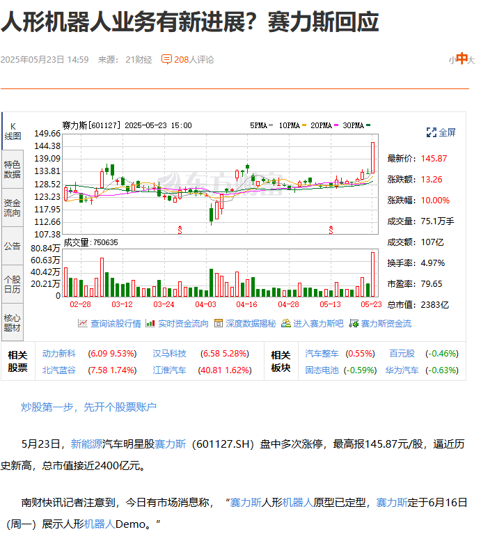Select the K线图 tab

coord(13,132)
